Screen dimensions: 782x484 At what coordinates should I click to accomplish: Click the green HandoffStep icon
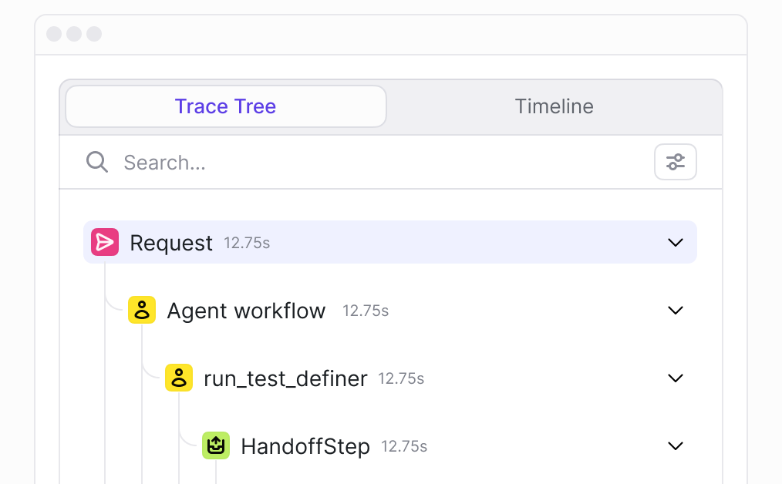(x=215, y=445)
